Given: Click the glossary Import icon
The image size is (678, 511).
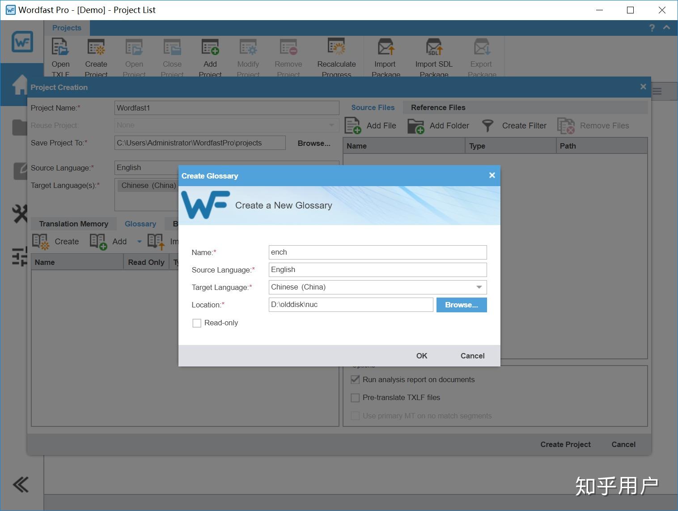Looking at the screenshot, I should click(x=156, y=242).
